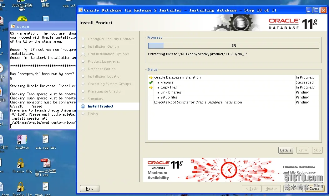The height and width of the screenshot is (196, 329).
Task: Click the Oracle Maximum Availability banner
Action: pyautogui.click(x=233, y=170)
